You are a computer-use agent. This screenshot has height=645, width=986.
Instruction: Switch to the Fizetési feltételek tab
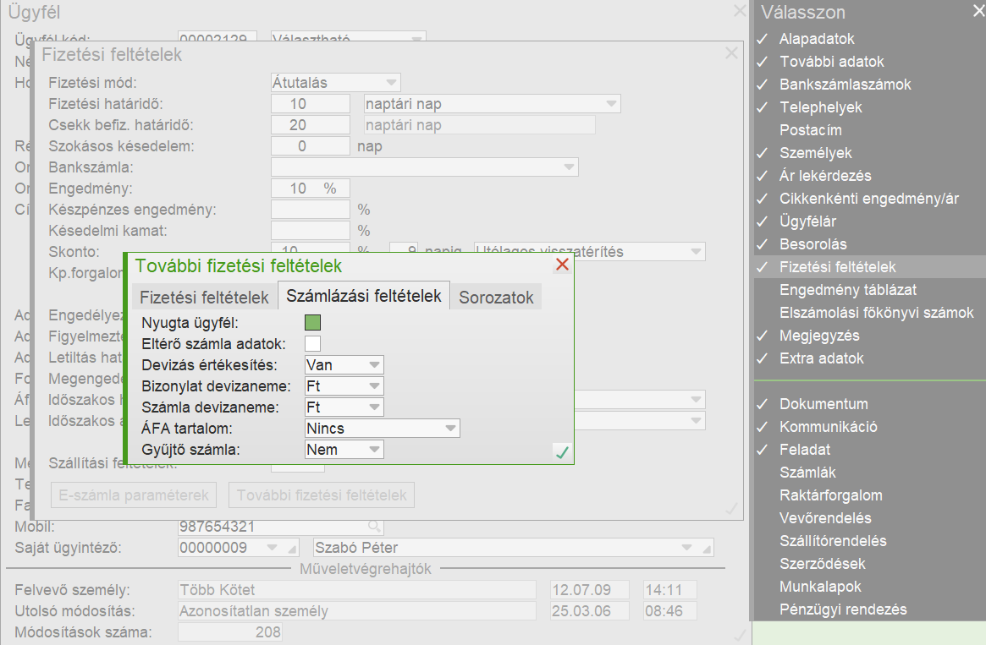[204, 298]
